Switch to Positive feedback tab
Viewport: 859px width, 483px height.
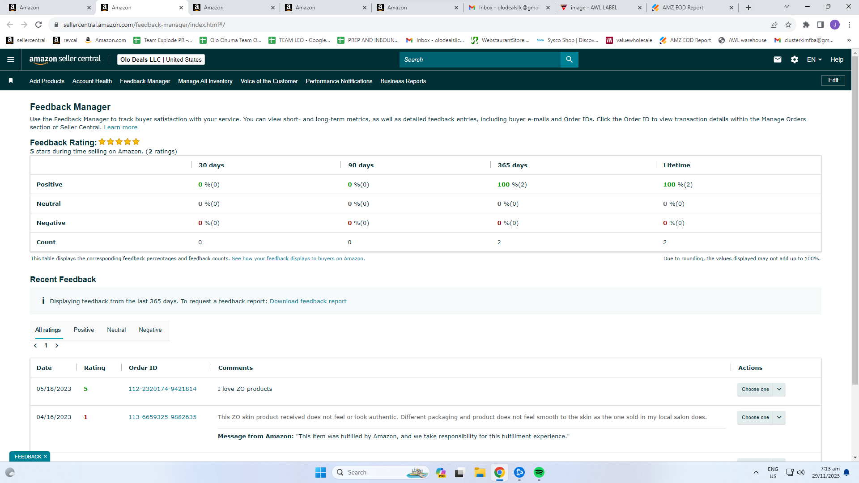[84, 330]
